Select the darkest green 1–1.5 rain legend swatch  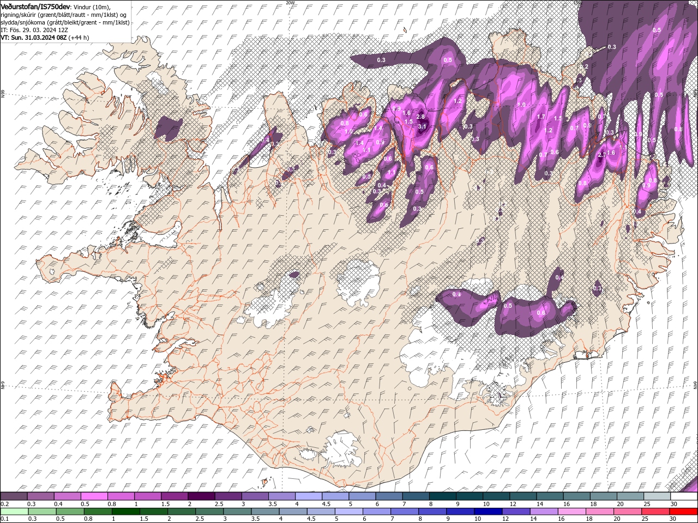tap(126, 512)
